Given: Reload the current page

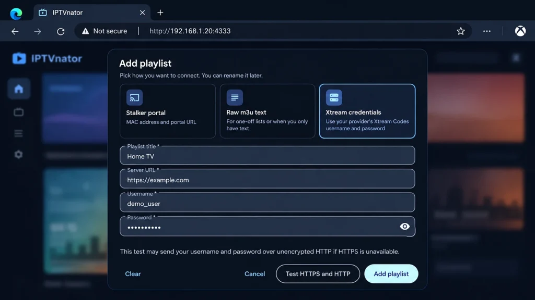Looking at the screenshot, I should (61, 31).
